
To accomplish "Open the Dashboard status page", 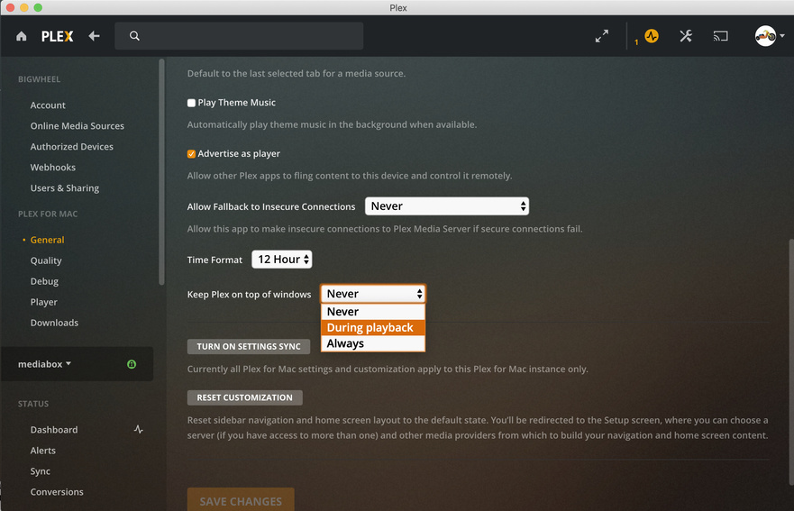I will click(54, 430).
